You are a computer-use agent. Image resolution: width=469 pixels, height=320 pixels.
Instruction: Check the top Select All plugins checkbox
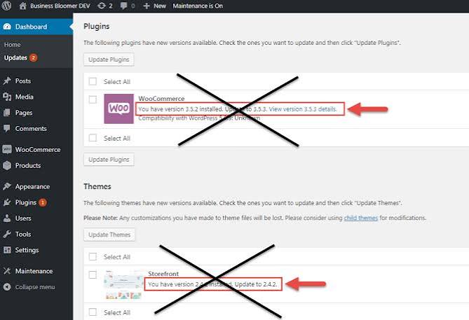(93, 81)
